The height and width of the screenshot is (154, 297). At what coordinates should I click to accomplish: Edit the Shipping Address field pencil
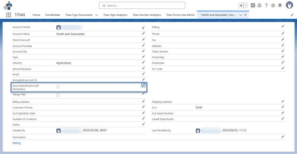pyautogui.click(x=282, y=101)
